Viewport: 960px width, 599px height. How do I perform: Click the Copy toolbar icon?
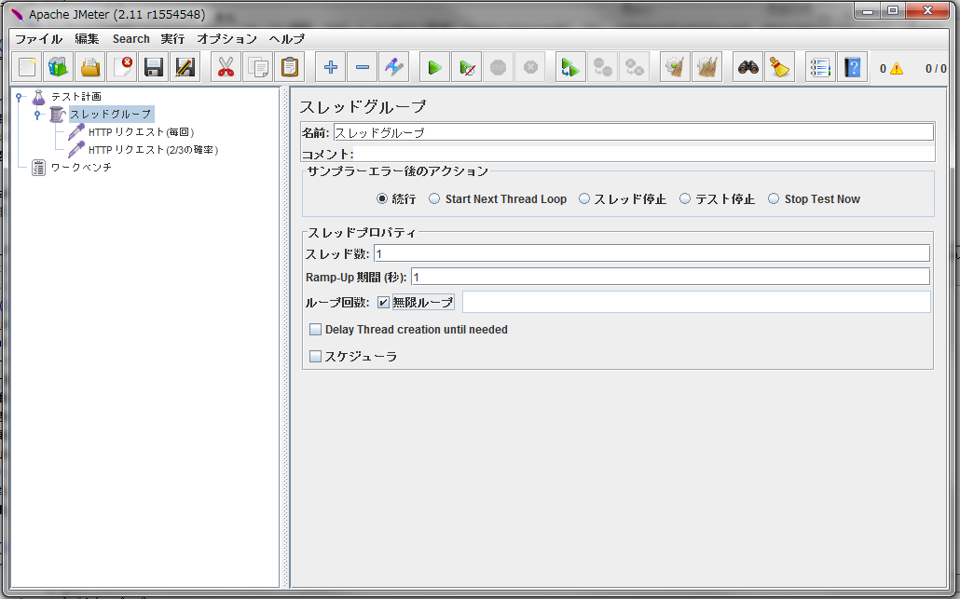(x=258, y=67)
